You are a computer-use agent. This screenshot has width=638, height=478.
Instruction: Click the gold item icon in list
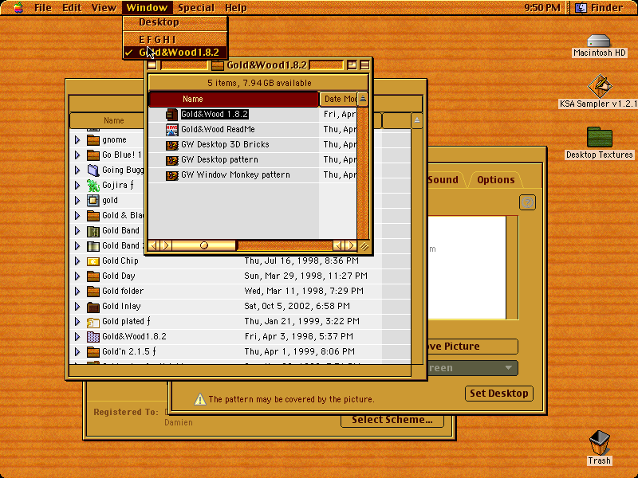[x=93, y=201]
